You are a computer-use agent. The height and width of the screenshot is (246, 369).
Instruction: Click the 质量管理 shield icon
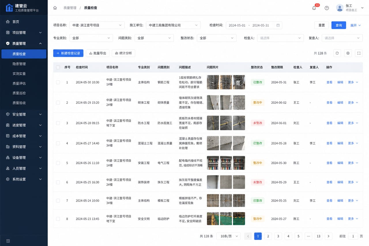[8, 44]
